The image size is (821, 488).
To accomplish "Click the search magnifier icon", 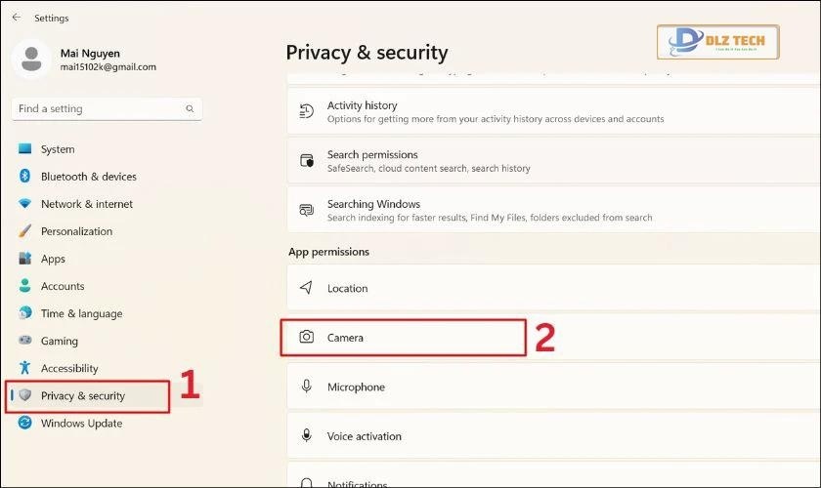I will (x=190, y=109).
